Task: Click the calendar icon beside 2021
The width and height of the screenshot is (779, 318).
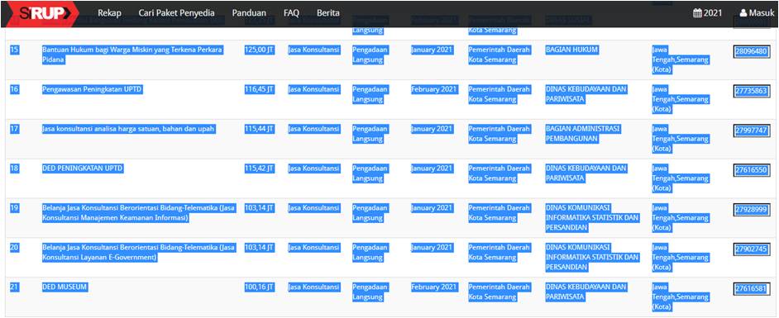Action: (697, 13)
